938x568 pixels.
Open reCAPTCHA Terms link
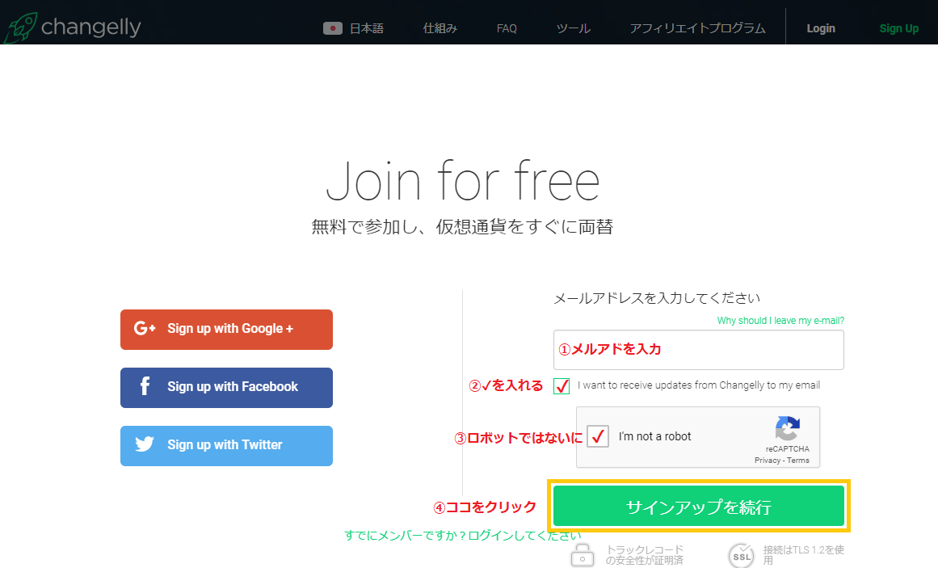pos(798,461)
